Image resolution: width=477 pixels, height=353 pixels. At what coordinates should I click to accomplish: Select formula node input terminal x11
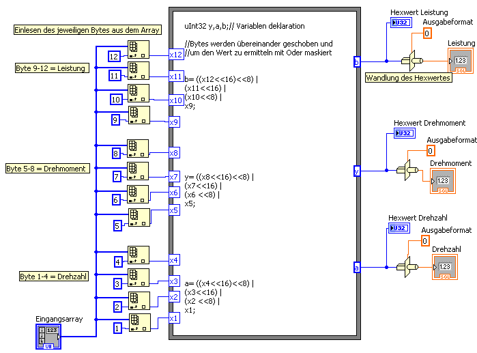coord(176,76)
